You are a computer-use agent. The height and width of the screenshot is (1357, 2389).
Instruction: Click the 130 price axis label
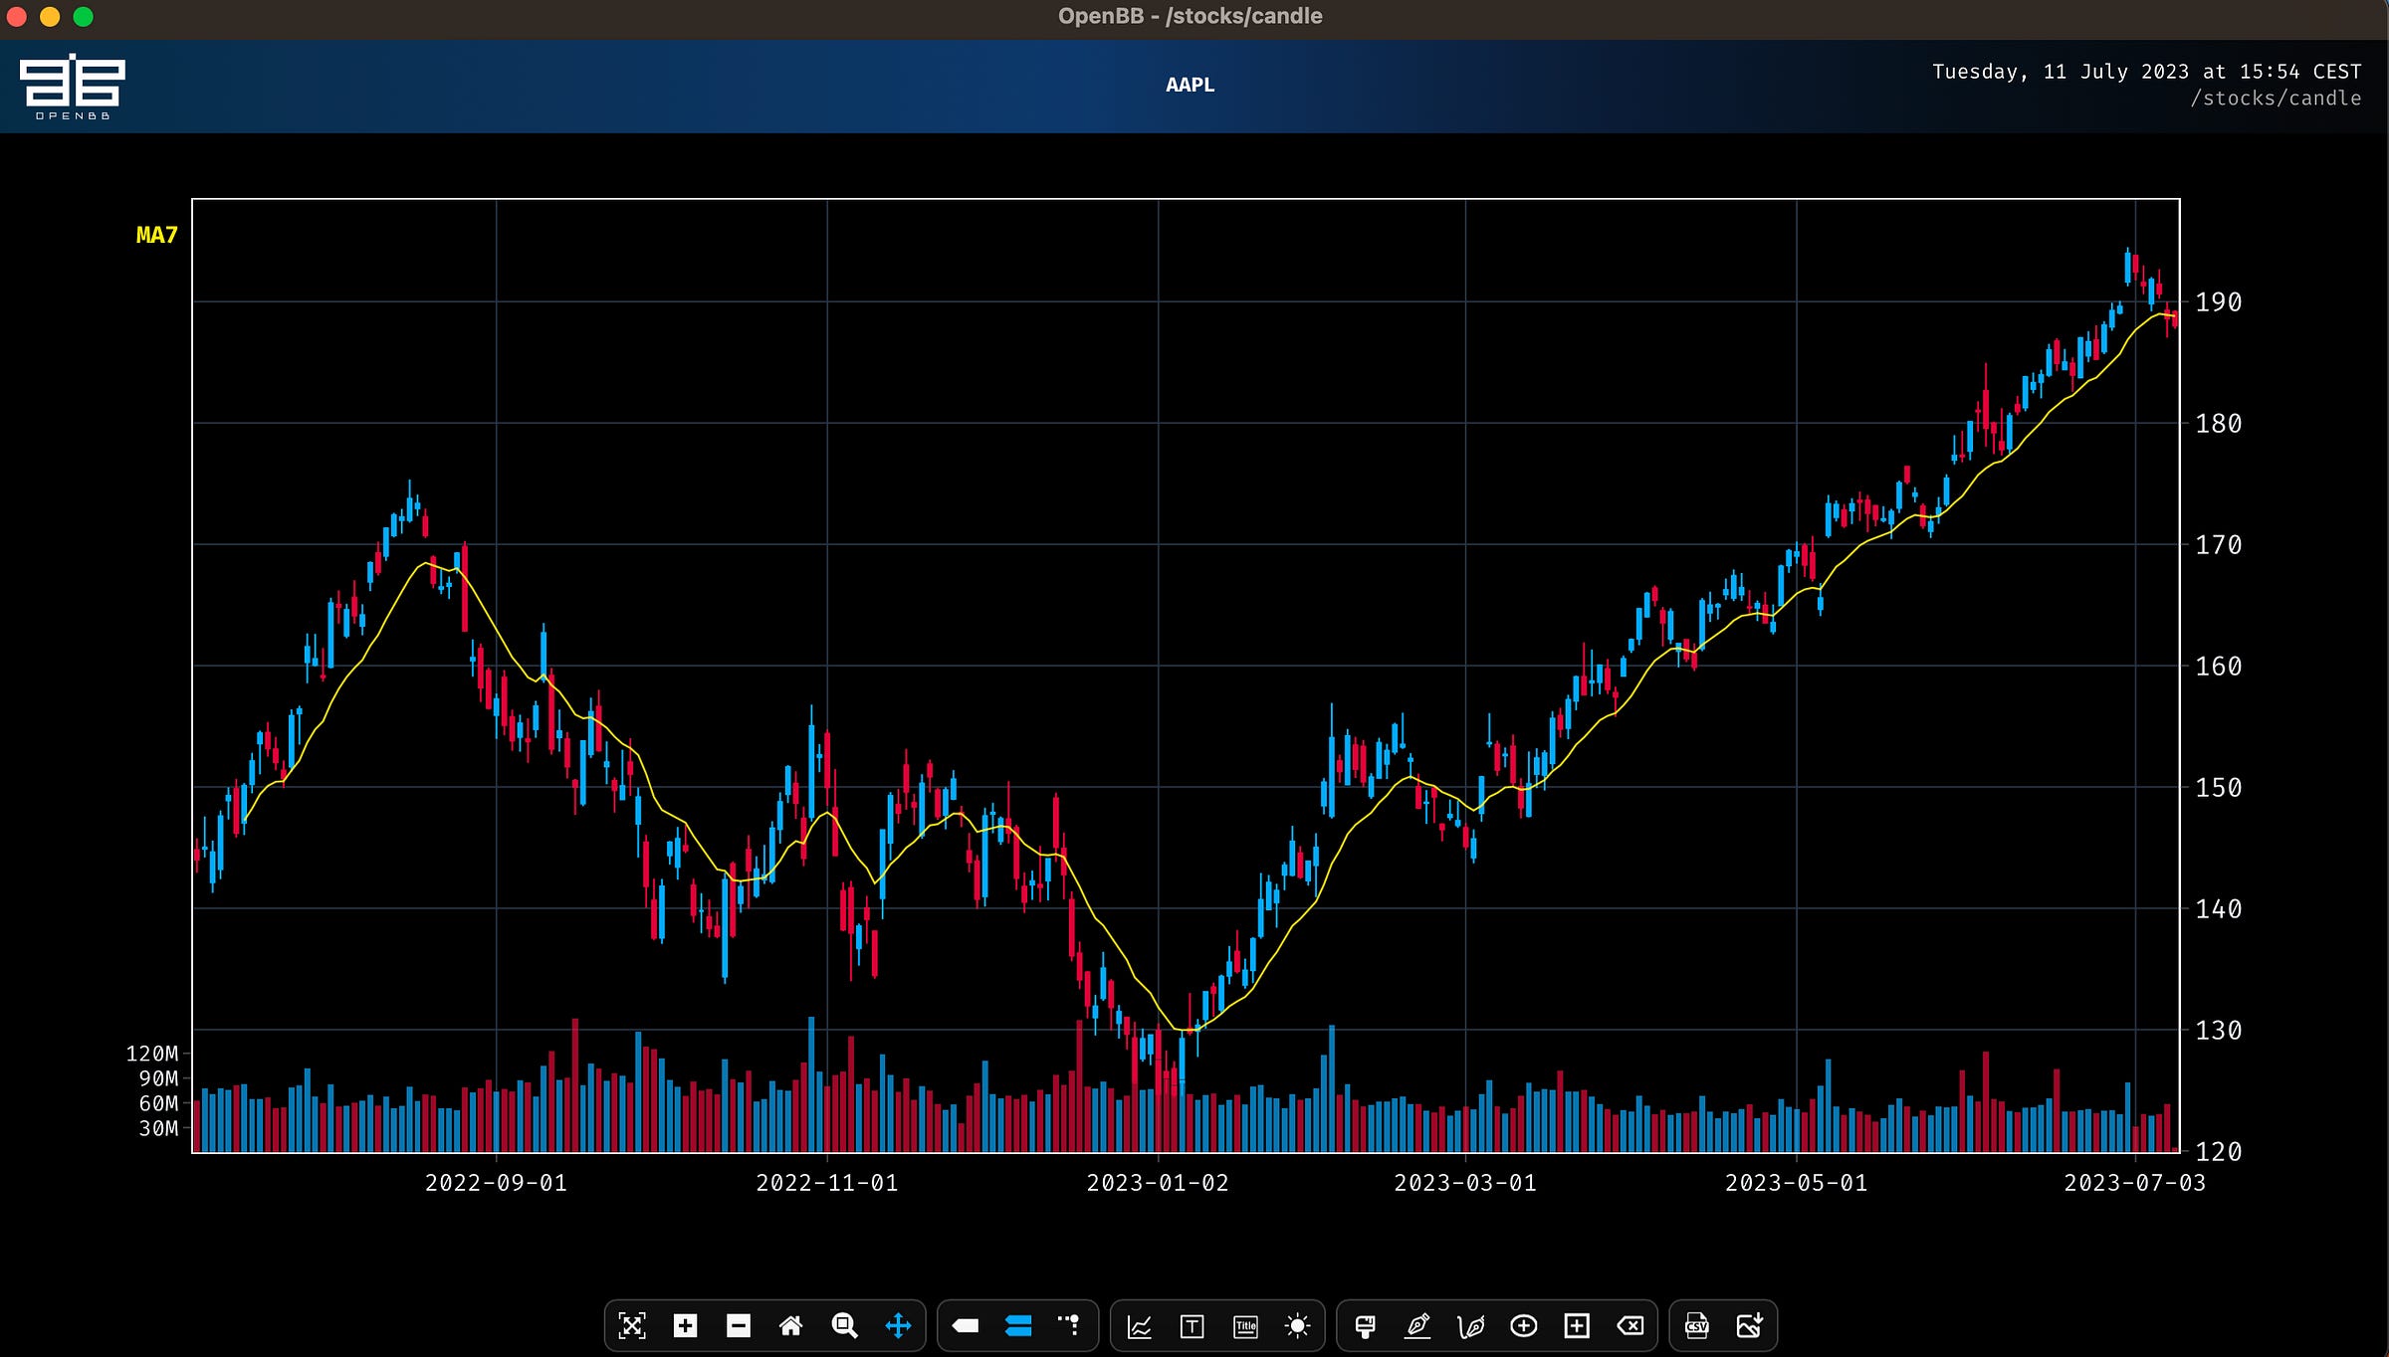click(2219, 1031)
